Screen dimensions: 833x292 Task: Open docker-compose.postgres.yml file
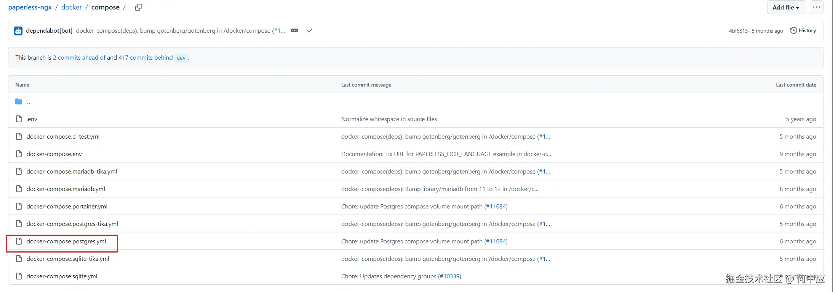(x=66, y=241)
